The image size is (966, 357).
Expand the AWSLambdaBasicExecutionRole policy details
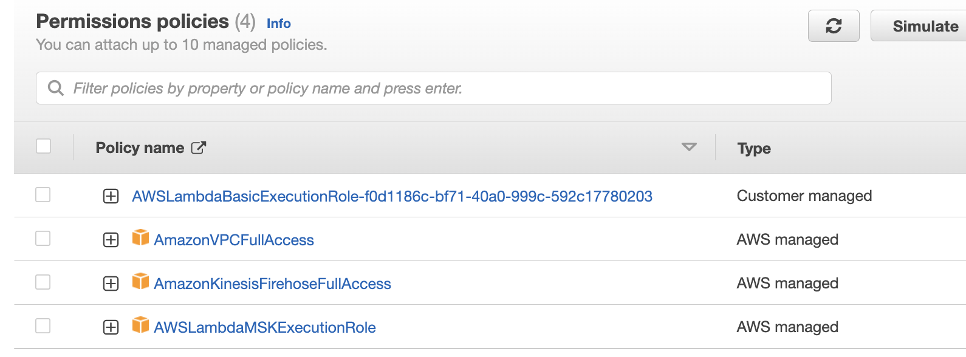[111, 196]
